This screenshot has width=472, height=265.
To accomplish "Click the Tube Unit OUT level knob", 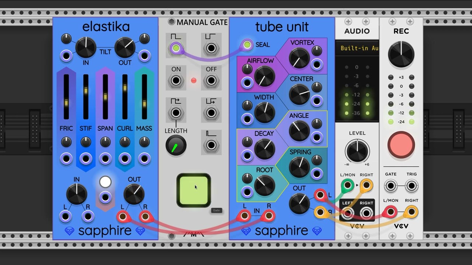I will coord(299,204).
